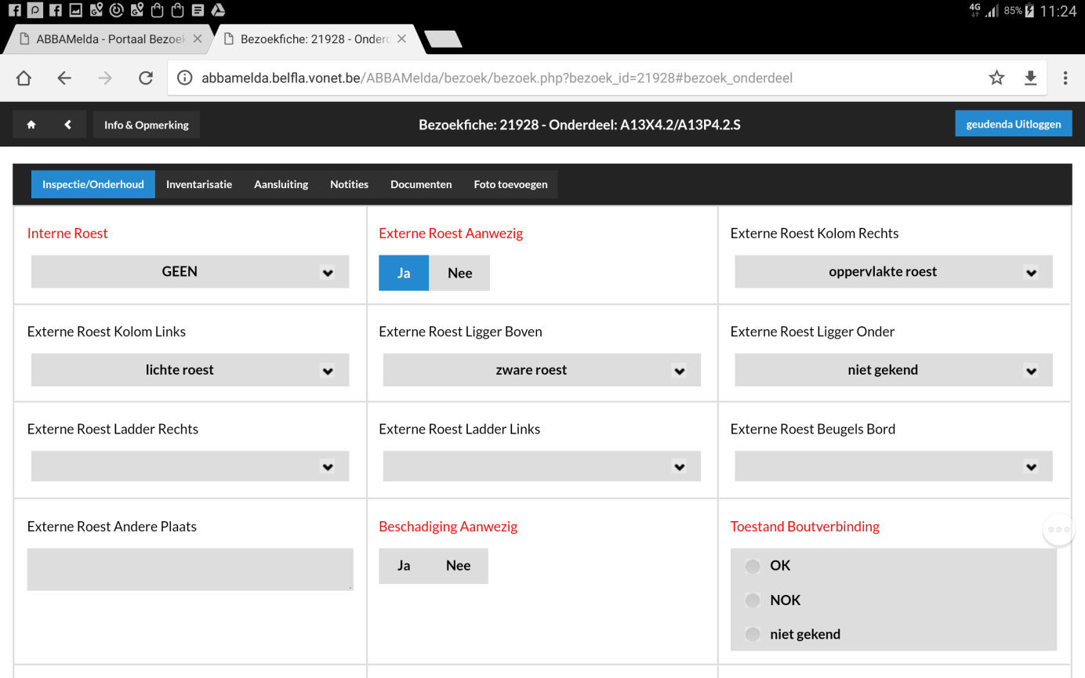Expand the Externe Roest Ladder Rechts dropdown

coord(190,466)
